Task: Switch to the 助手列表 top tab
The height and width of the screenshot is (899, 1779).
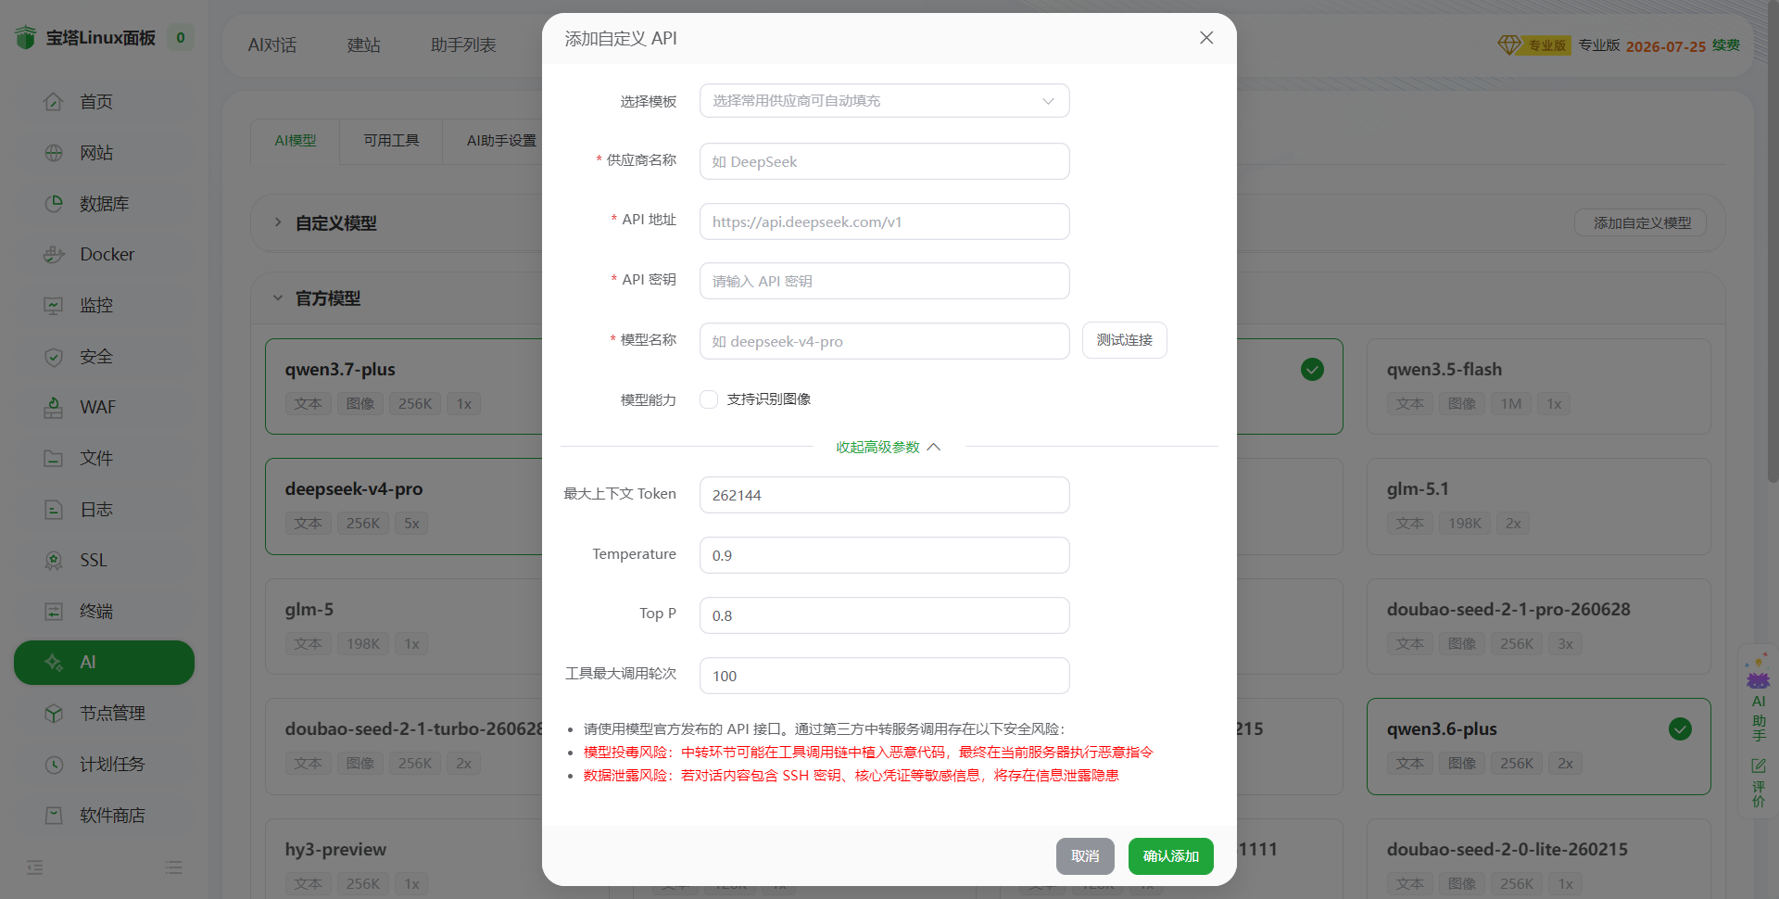Action: point(463,45)
